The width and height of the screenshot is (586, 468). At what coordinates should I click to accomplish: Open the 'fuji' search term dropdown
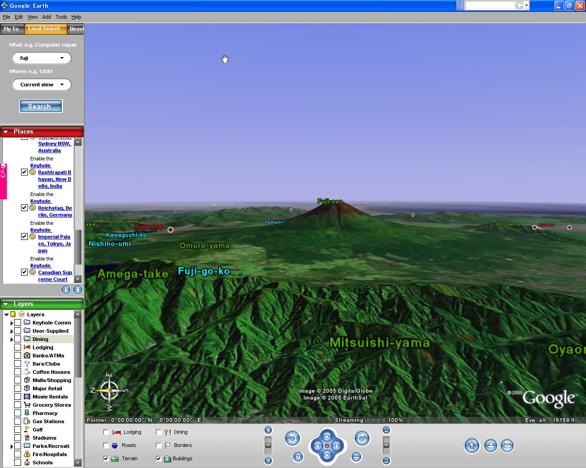[x=62, y=58]
